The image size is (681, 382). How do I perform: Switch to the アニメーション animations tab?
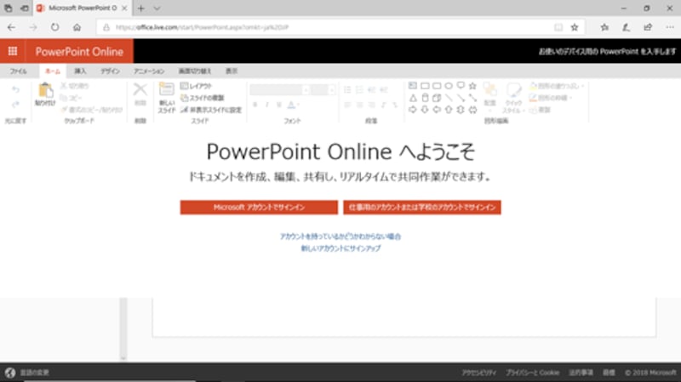click(149, 71)
